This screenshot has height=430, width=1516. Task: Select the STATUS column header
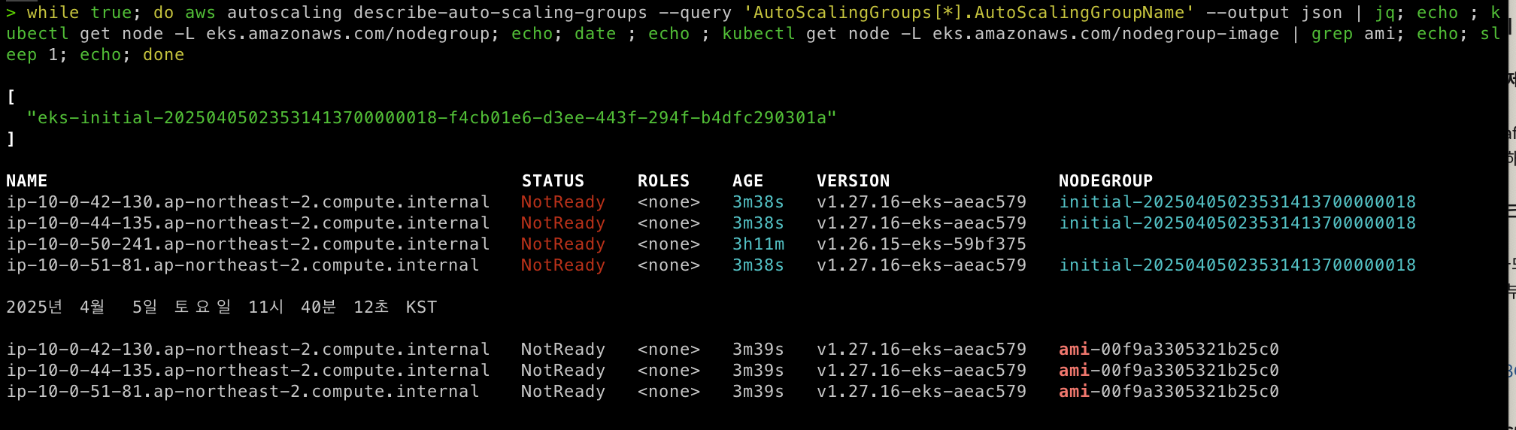[x=553, y=181]
